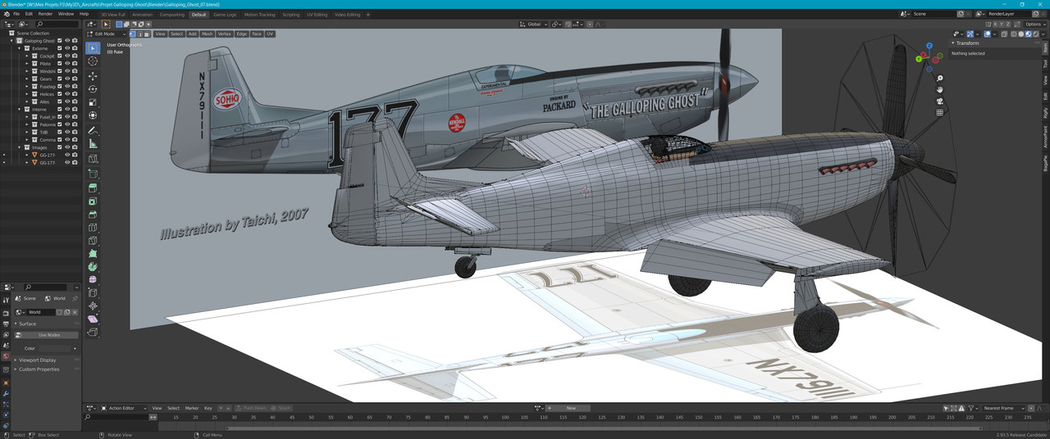Select the Cursor tool
This screenshot has width=1050, height=439.
93,61
